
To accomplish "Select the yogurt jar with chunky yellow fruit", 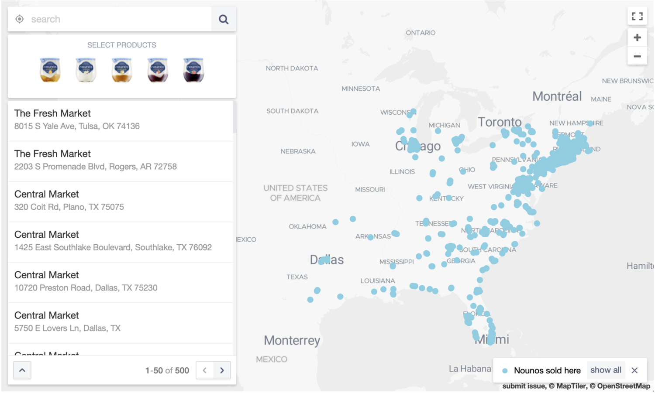I will pos(50,70).
